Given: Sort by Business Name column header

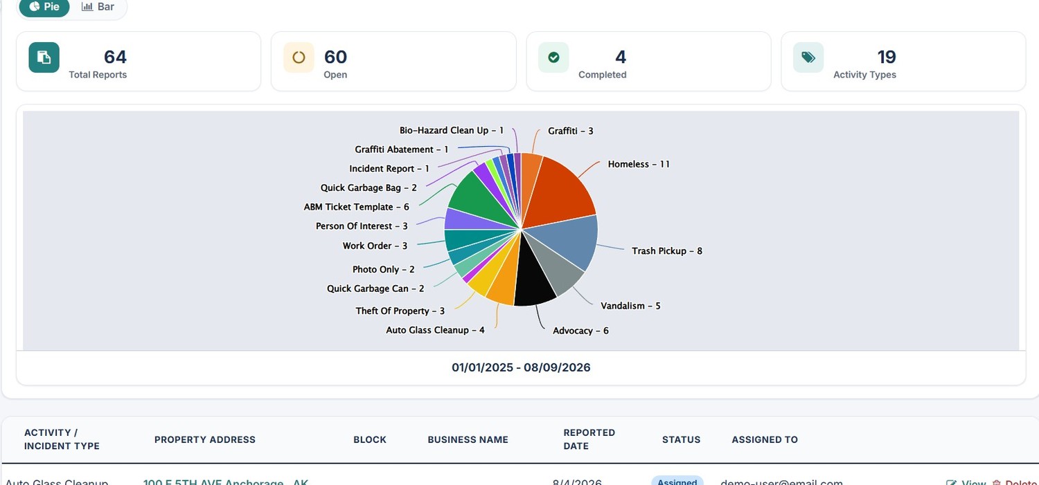Looking at the screenshot, I should point(468,439).
